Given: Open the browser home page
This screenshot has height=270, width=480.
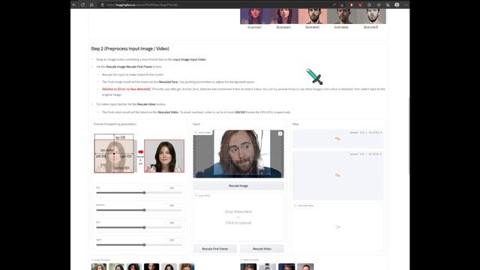Looking at the screenshot, I should click(x=91, y=4).
